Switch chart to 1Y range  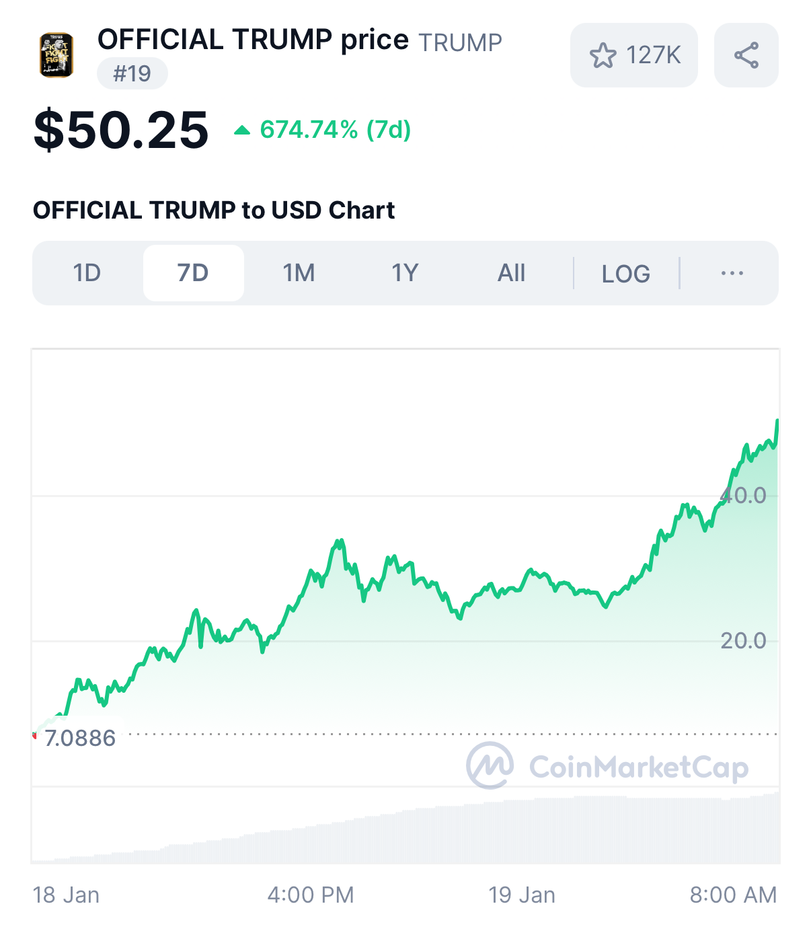tap(405, 273)
